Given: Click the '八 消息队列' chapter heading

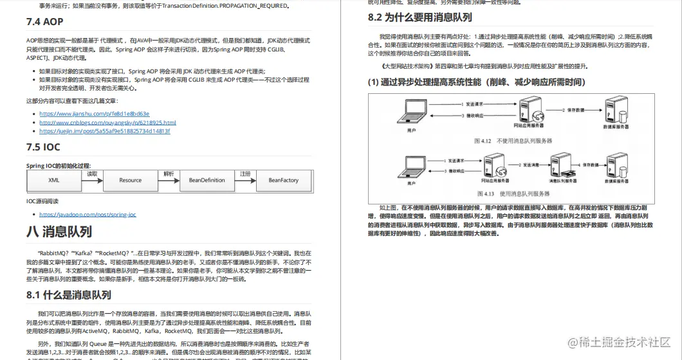Looking at the screenshot, I should point(59,231).
